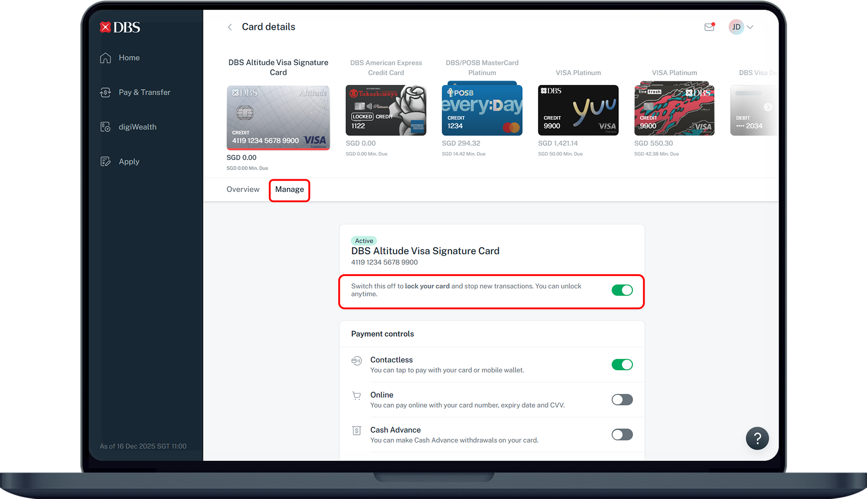Select the DBS yuu VISA Platinum card
867x499 pixels.
[x=578, y=110]
